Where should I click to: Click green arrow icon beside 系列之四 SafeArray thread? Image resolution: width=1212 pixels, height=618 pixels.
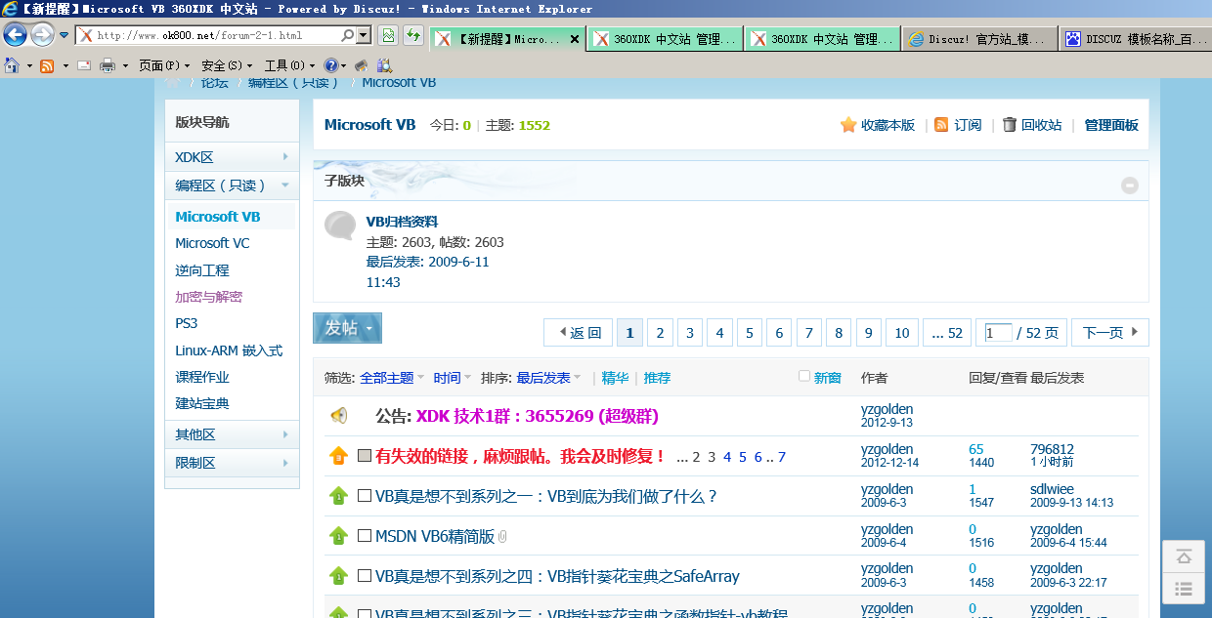[338, 576]
